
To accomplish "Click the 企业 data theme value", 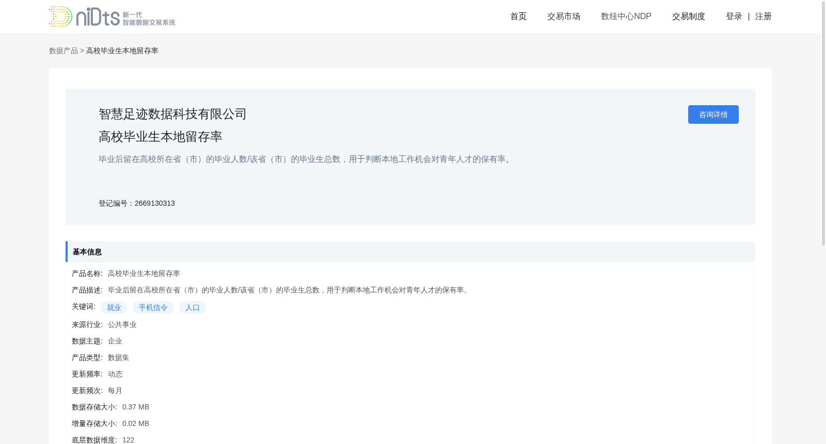I will tap(115, 341).
